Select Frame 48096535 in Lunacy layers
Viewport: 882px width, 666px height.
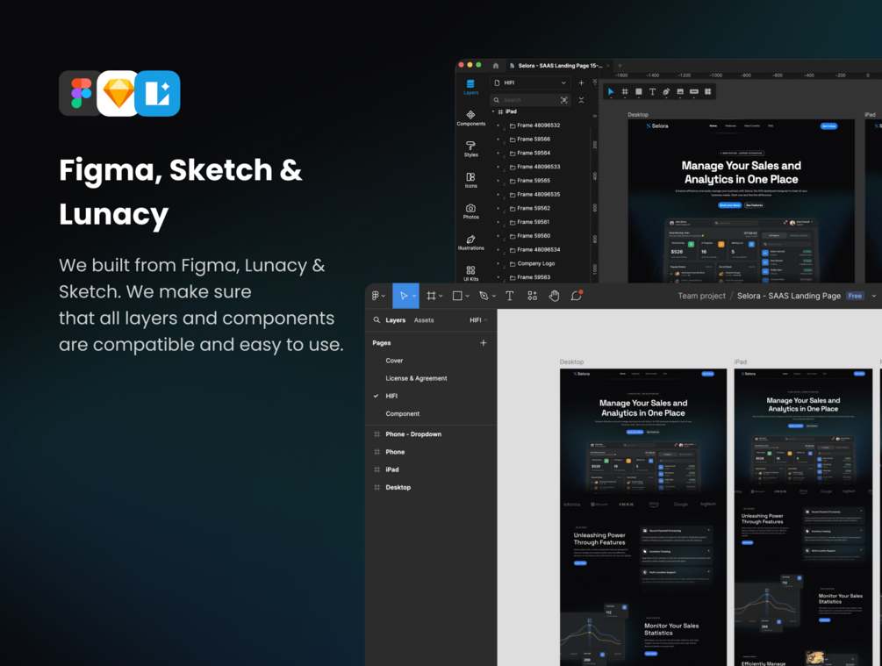click(x=538, y=195)
